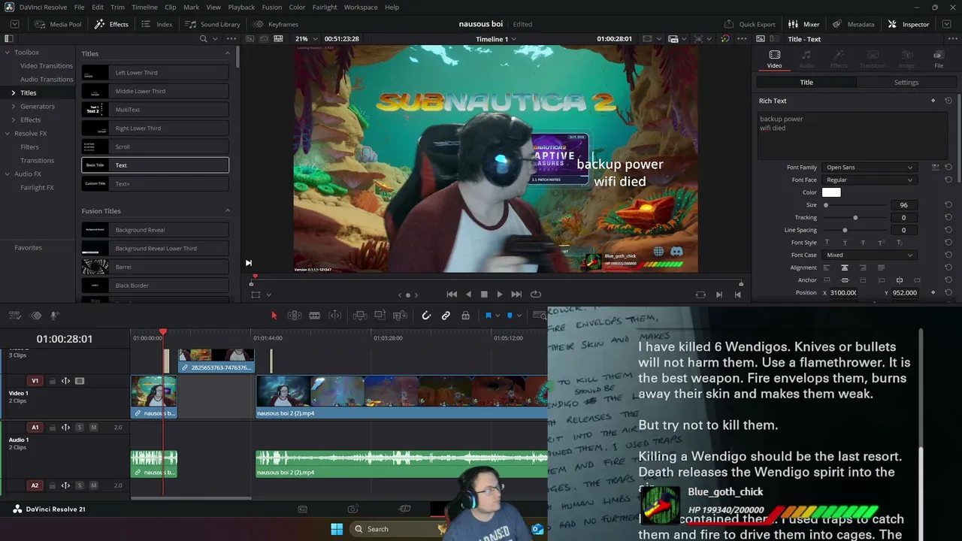Adjust the Line Spacing slider handle

tap(845, 231)
